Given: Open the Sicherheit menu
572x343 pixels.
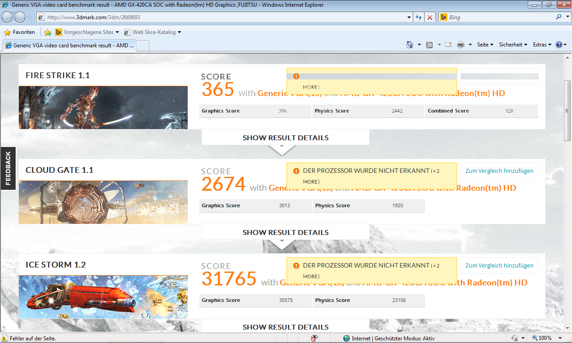Looking at the screenshot, I should [513, 45].
